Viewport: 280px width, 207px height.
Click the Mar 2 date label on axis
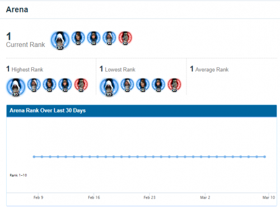(x=205, y=197)
